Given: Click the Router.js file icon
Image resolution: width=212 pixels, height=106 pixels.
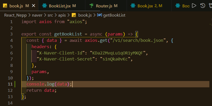Looking at the screenshot, I should 92,6.
